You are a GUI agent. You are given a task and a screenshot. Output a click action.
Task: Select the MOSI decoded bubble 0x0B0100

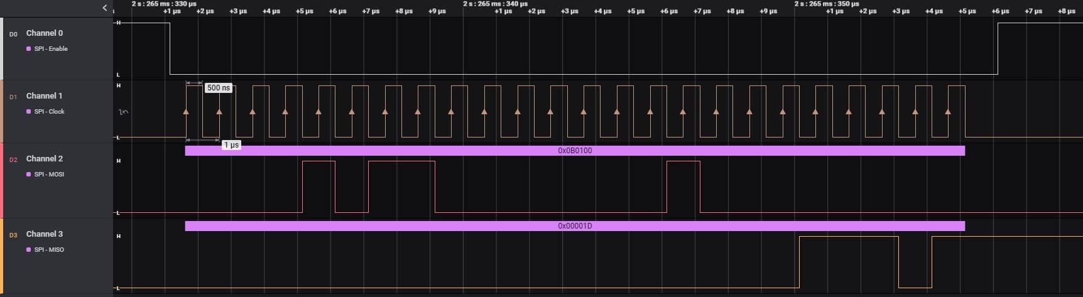[575, 151]
